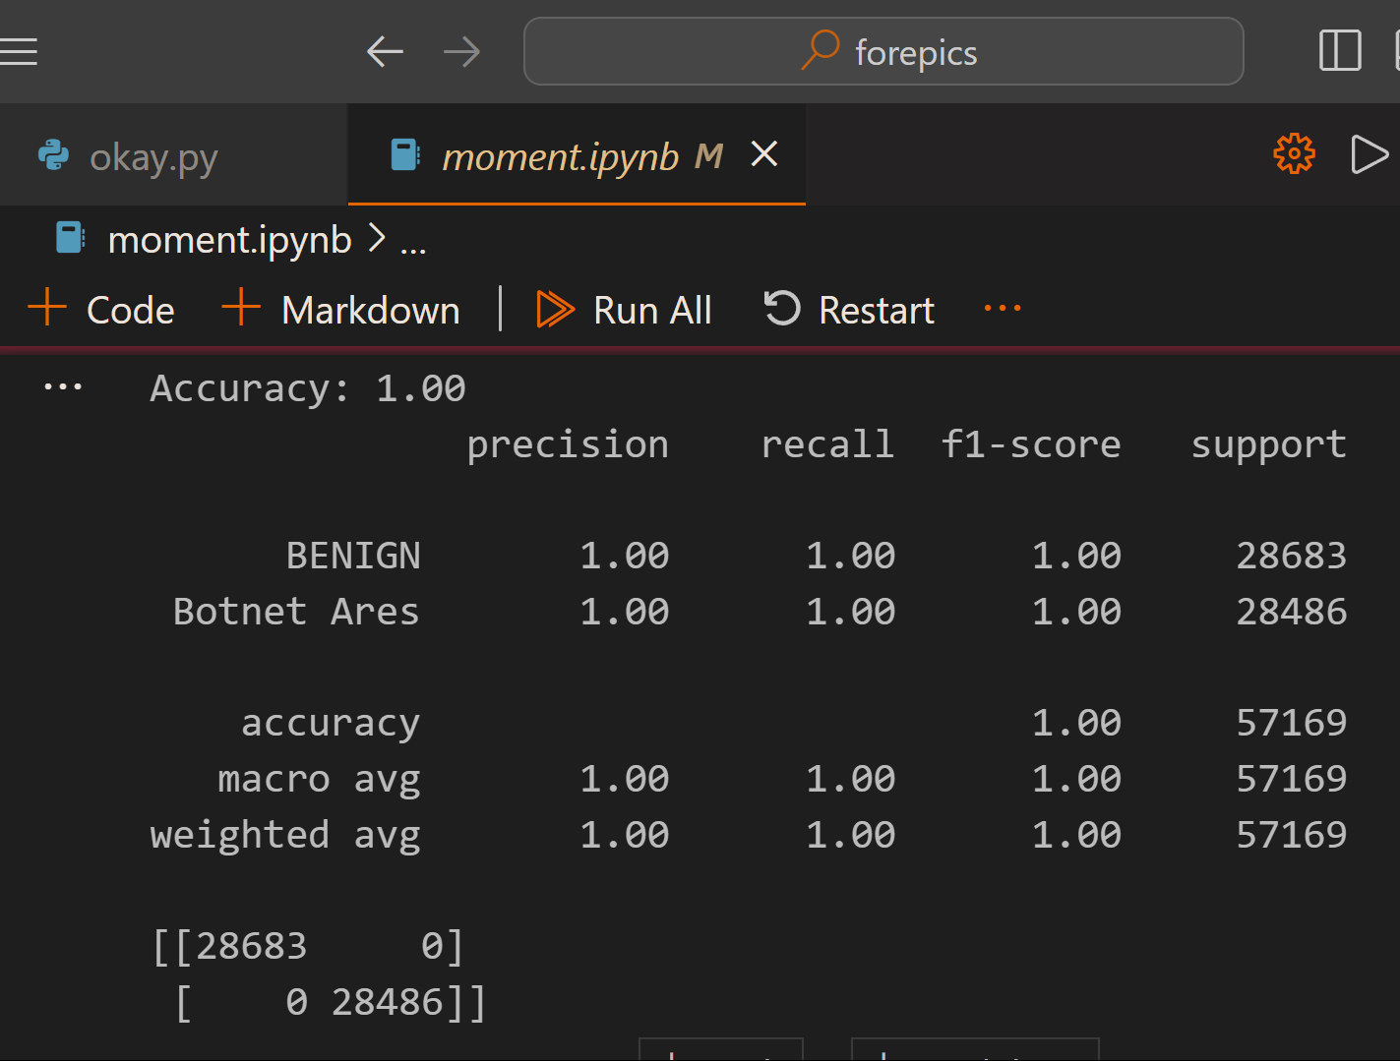This screenshot has height=1061, width=1400.
Task: Click the notebook icon in breadcrumb
Action: 70,238
